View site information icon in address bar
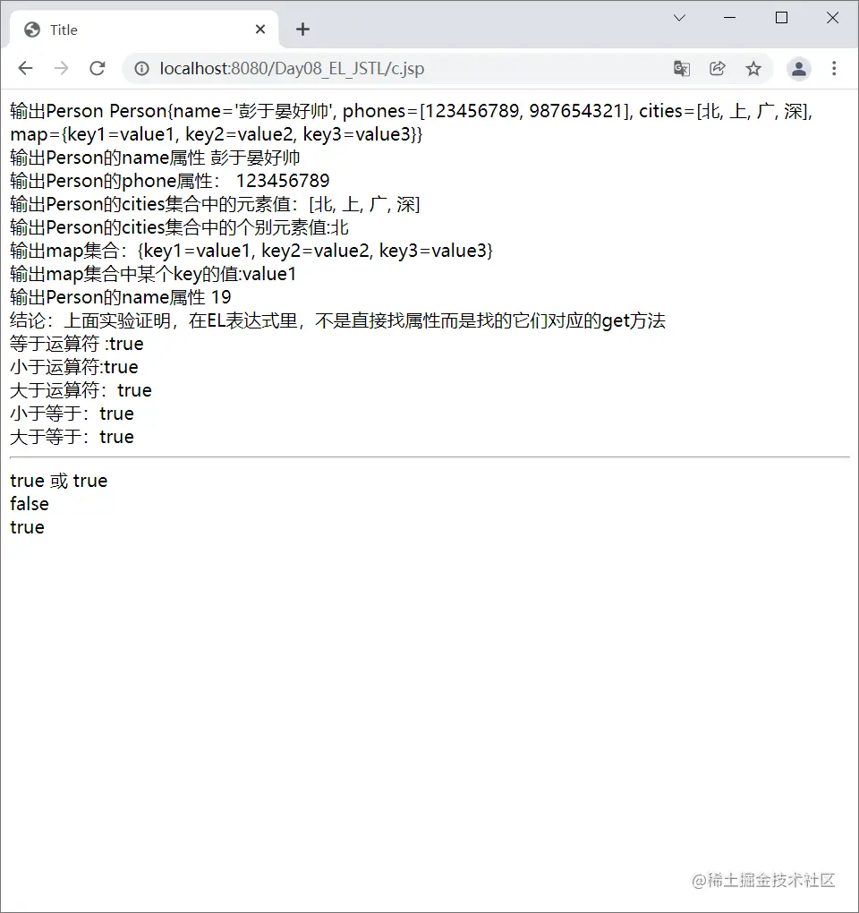The height and width of the screenshot is (913, 859). [142, 69]
